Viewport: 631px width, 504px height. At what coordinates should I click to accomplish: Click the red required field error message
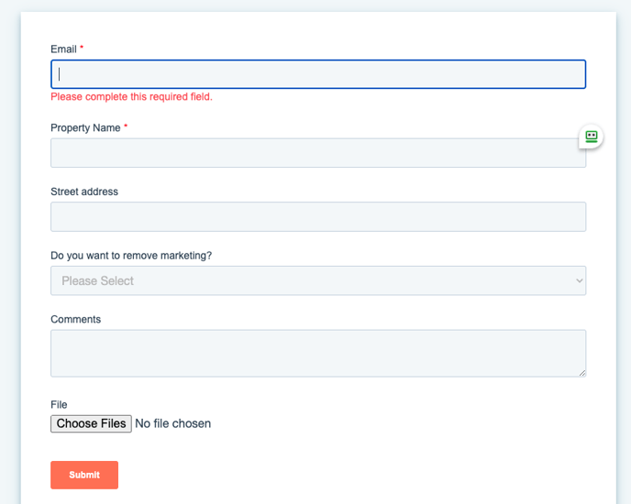pos(131,96)
